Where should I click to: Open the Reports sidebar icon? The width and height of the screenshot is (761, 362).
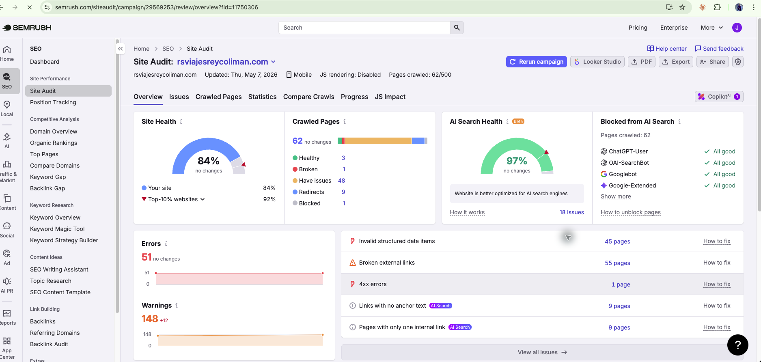click(7, 317)
